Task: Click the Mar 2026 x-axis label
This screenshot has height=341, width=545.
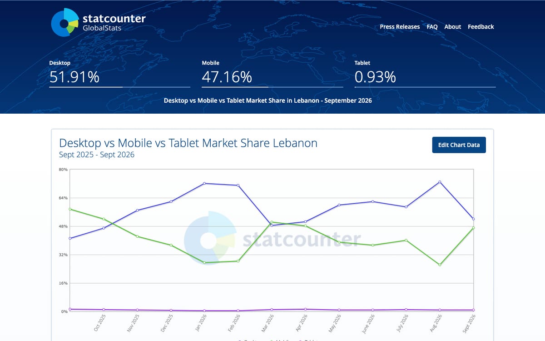Action: pos(268,323)
